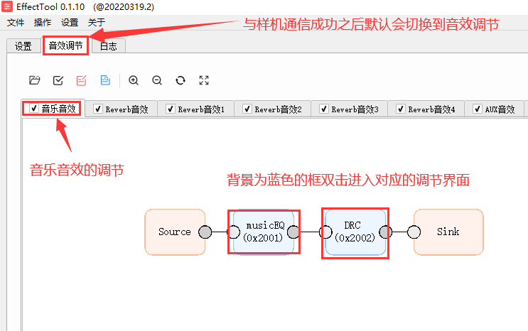Click the EffectTool app icon in the title bar
The height and width of the screenshot is (331, 528).
(6, 6)
